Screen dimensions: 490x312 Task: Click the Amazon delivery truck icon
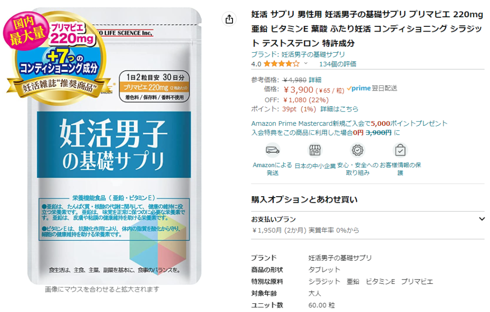272,150
